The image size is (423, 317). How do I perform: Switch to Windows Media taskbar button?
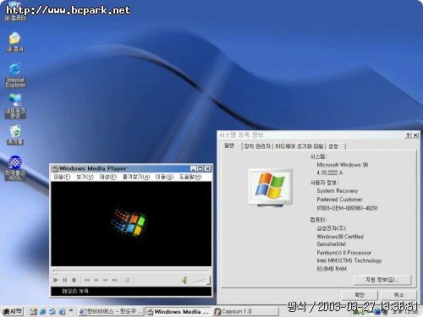pyautogui.click(x=179, y=312)
